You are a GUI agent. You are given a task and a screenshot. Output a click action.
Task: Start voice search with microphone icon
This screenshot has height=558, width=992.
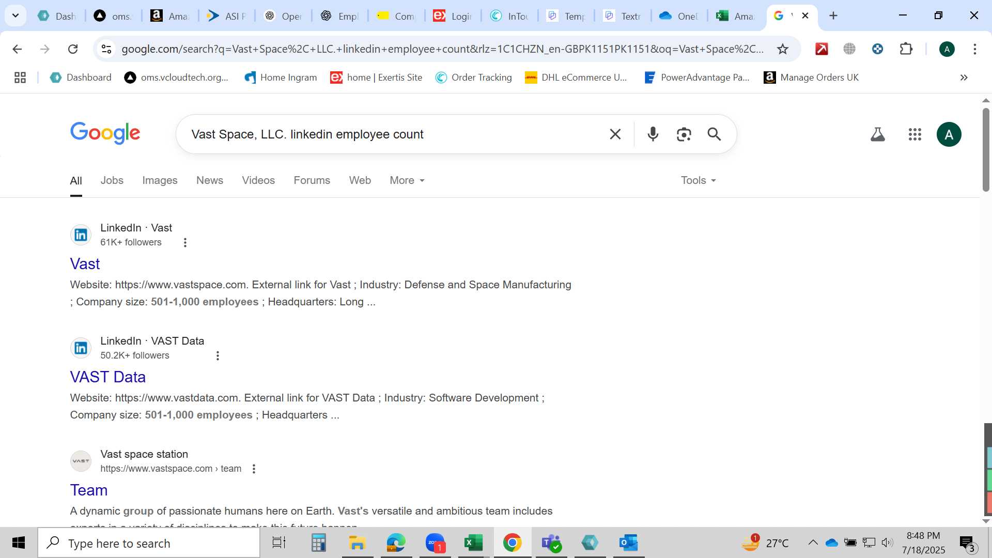pos(653,134)
